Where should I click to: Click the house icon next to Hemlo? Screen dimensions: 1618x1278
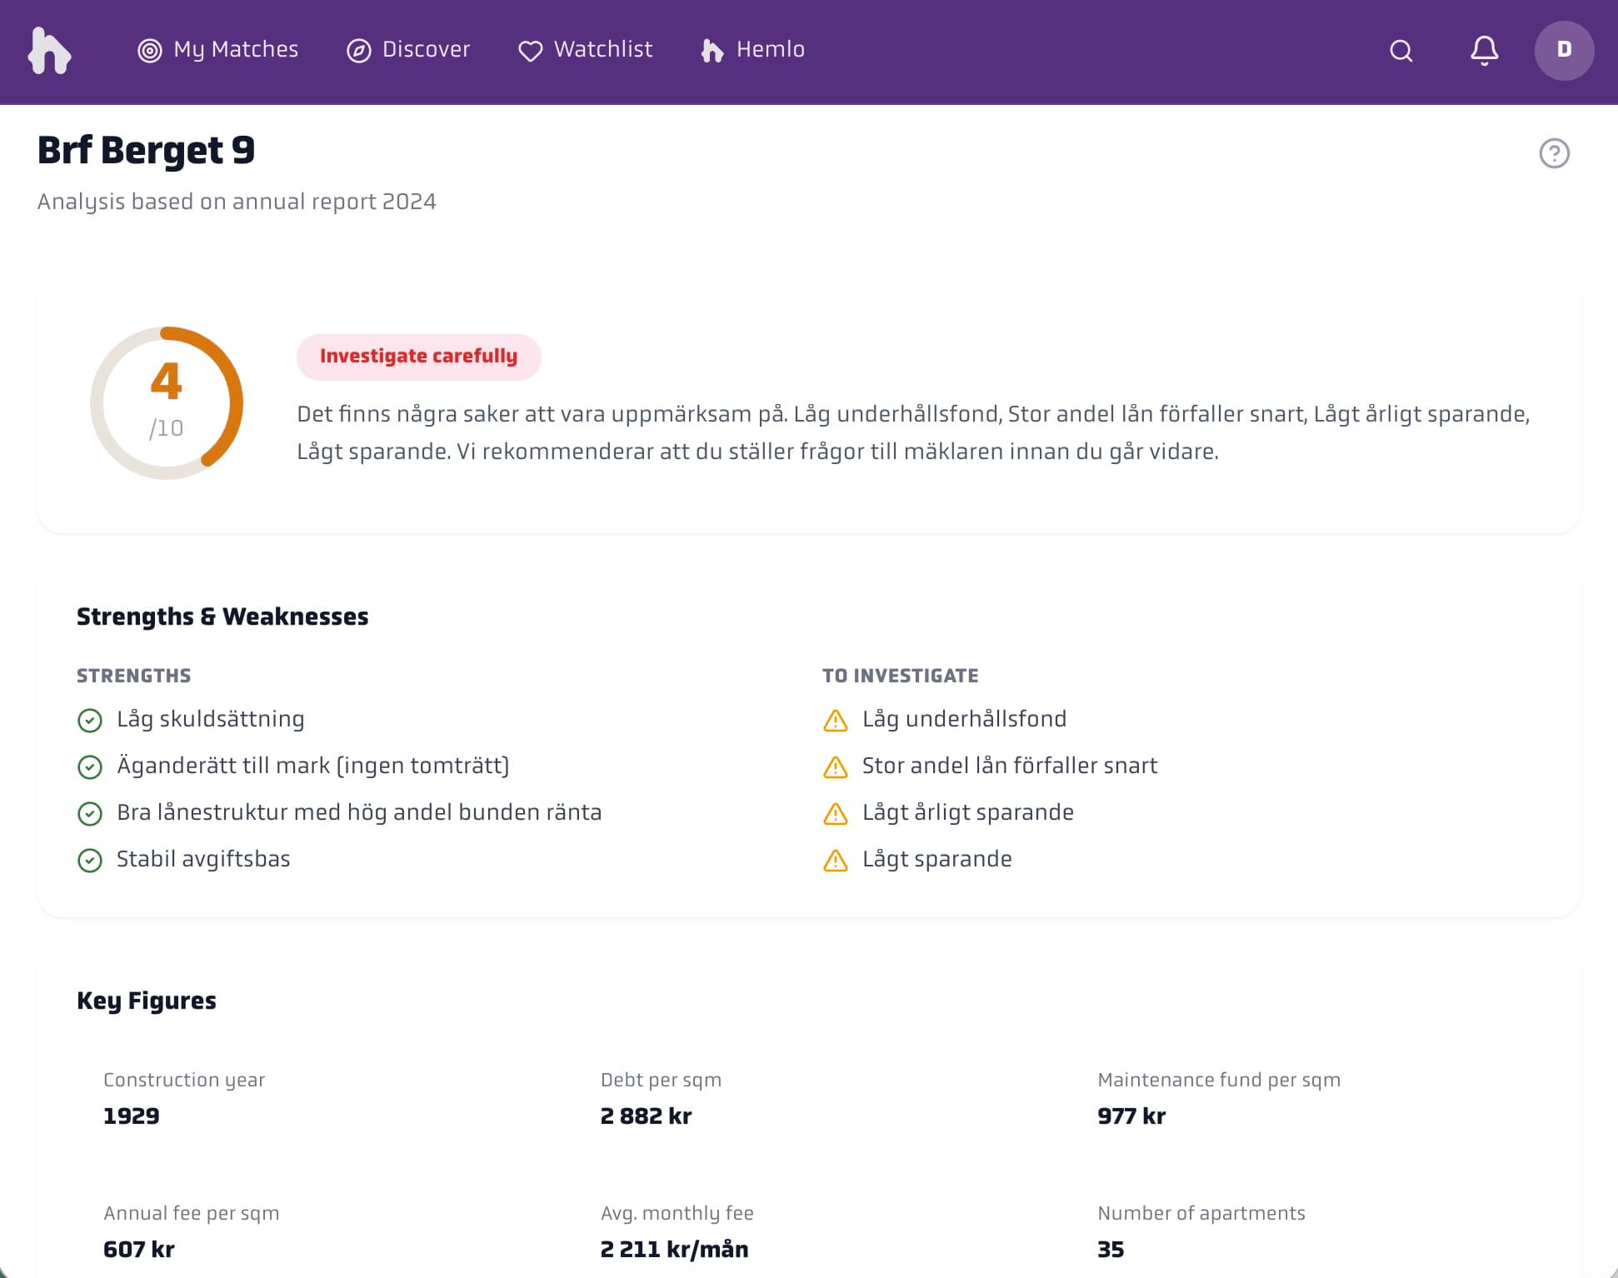point(712,51)
